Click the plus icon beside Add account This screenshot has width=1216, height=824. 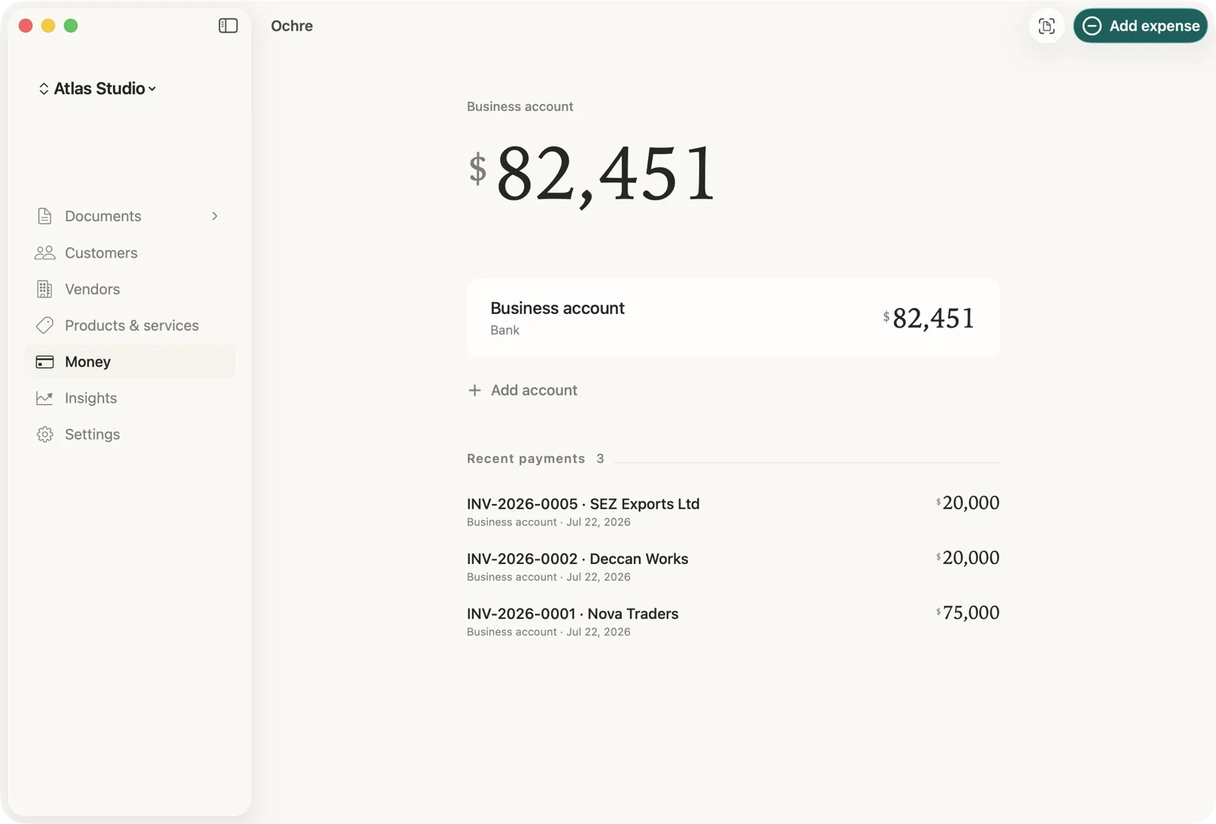click(x=474, y=390)
